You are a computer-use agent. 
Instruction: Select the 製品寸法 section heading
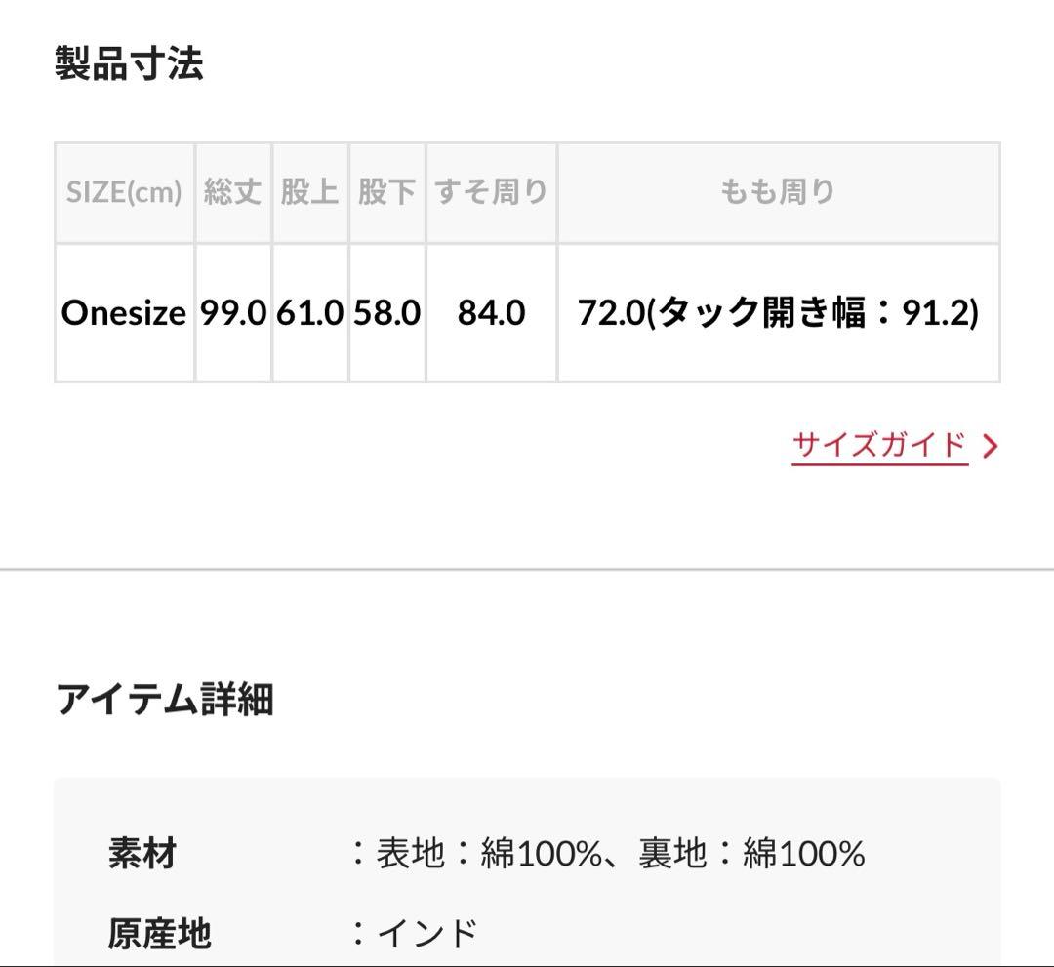(x=129, y=64)
